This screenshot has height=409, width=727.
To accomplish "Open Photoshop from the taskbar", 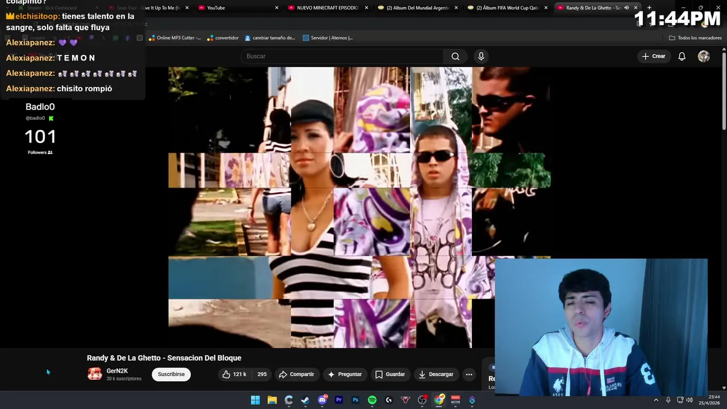I will pos(356,400).
